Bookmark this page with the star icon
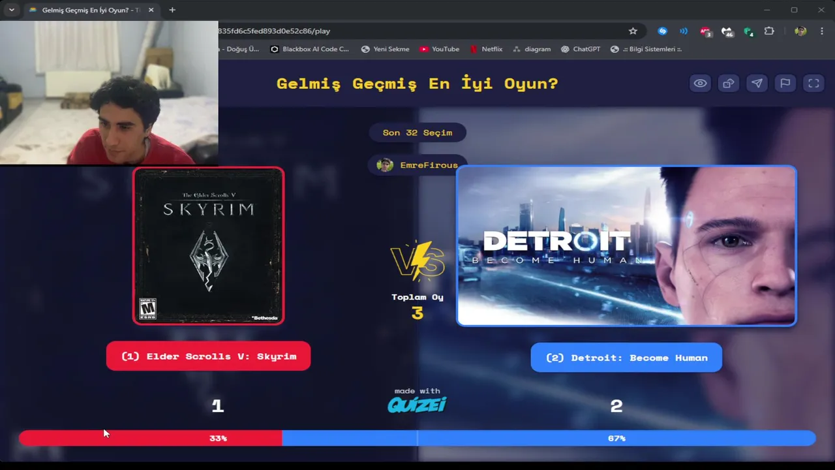 (x=633, y=31)
